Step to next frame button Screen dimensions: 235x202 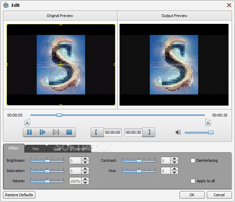(x=56, y=132)
